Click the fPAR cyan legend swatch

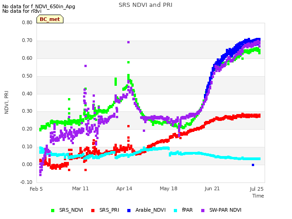point(175,210)
